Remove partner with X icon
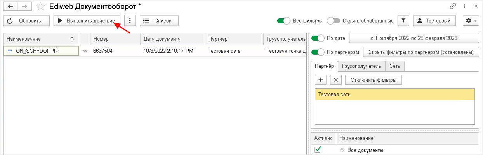The image size is (483, 155). pos(336,80)
